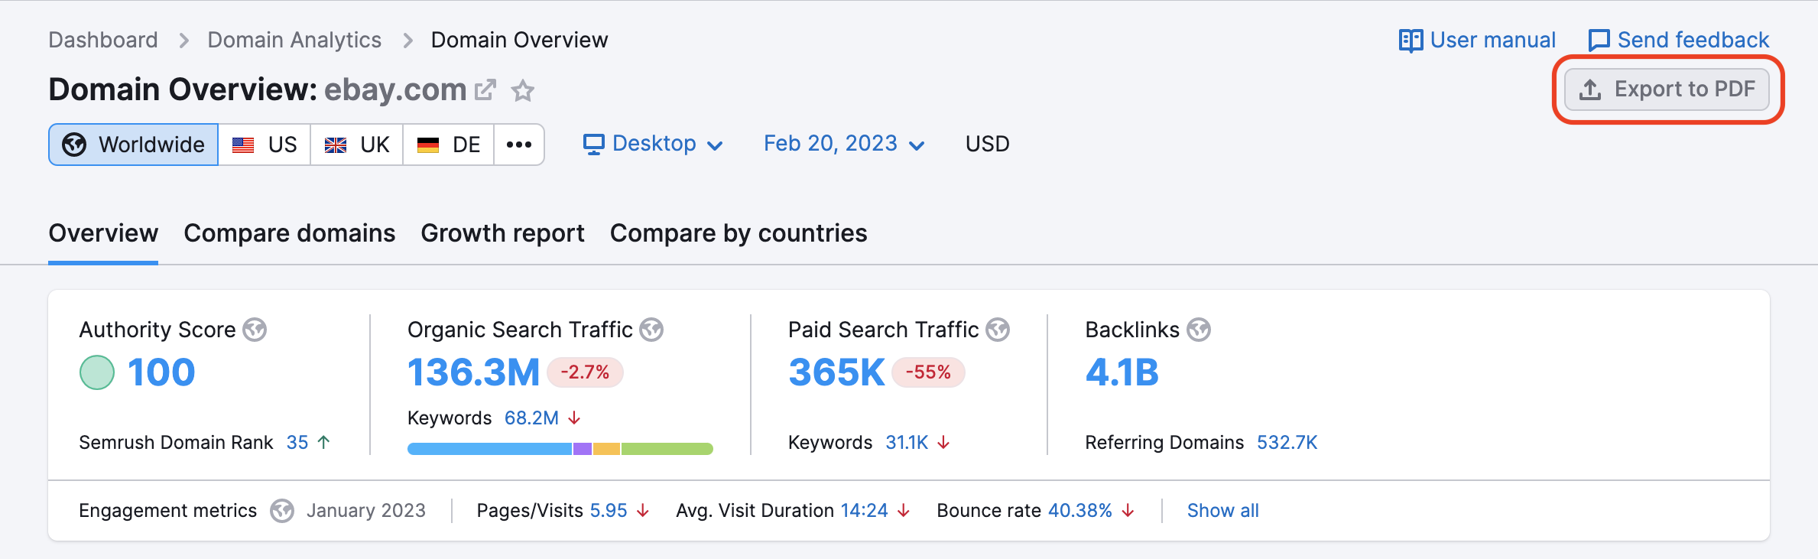This screenshot has height=559, width=1818.
Task: Open Organic Search Traffic value 136.3M
Action: pos(474,372)
